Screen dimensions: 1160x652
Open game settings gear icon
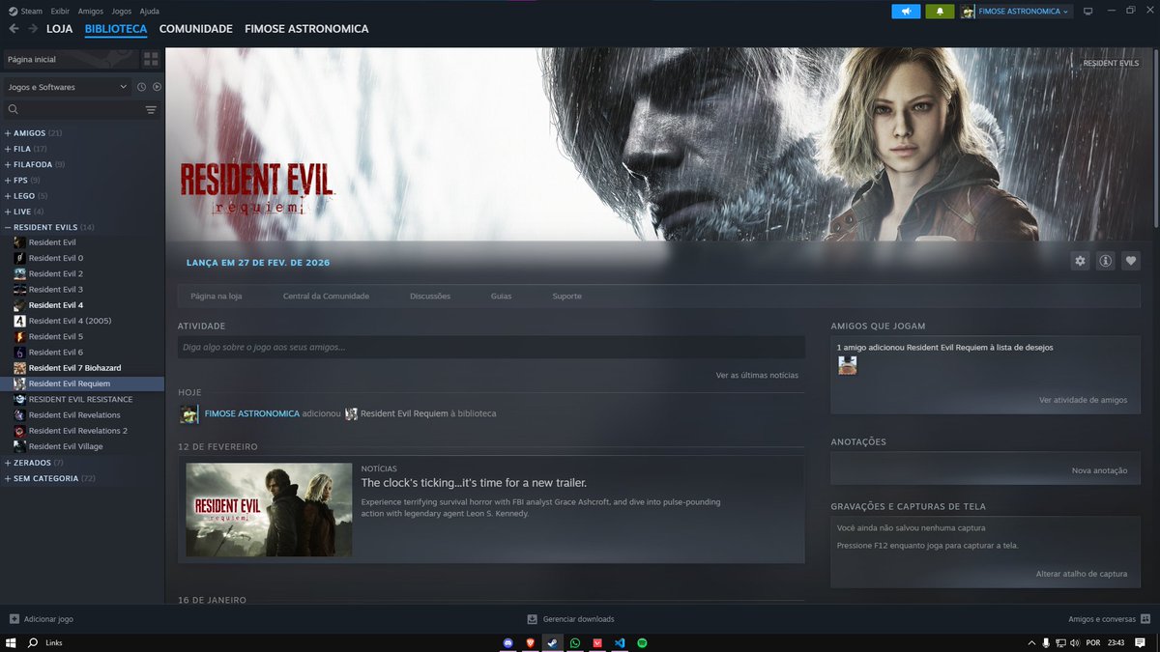pos(1081,261)
